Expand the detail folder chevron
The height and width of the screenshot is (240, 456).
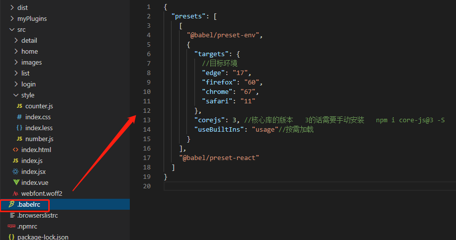(x=16, y=40)
